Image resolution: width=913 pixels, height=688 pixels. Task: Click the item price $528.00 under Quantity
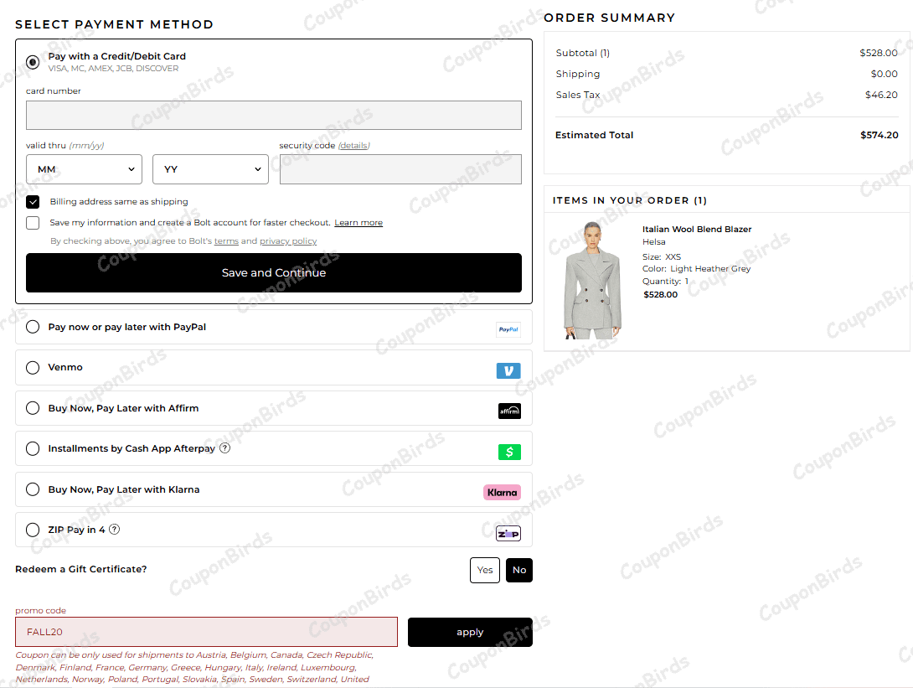click(660, 295)
